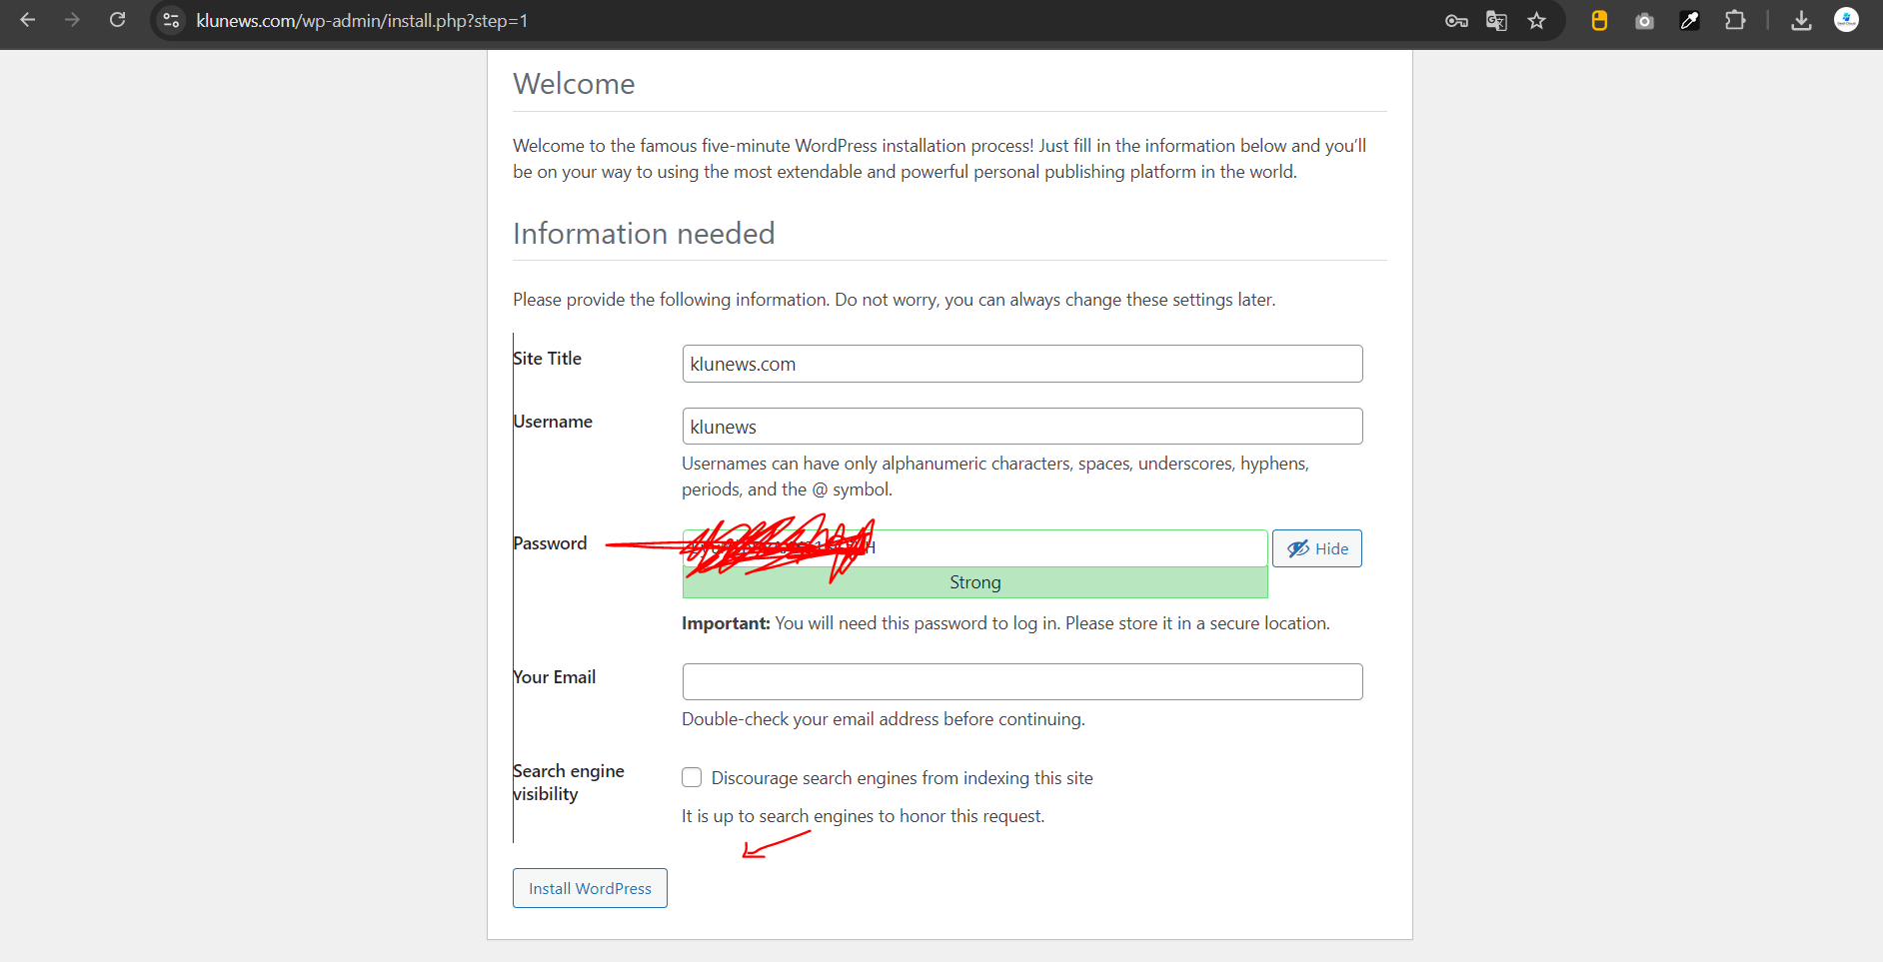The width and height of the screenshot is (1883, 962).
Task: Check Discourage search engines from indexing
Action: (x=692, y=777)
